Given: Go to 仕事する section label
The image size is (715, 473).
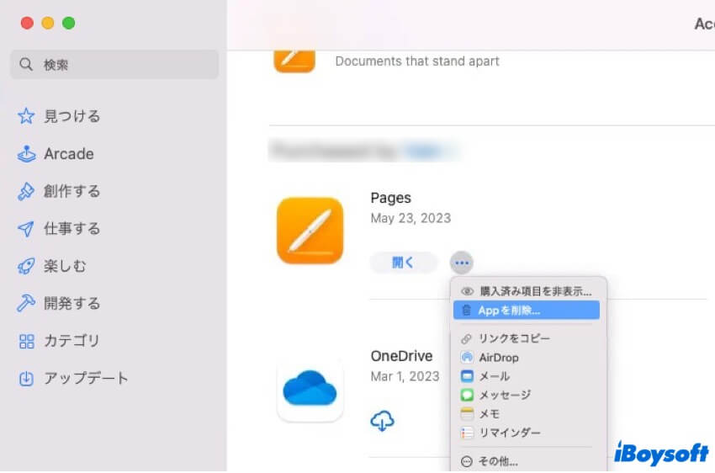Looking at the screenshot, I should [72, 229].
